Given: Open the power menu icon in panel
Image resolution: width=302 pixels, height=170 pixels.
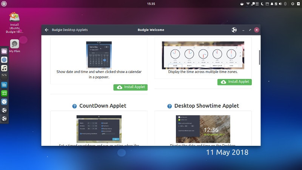Looking at the screenshot, I should (x=293, y=4).
